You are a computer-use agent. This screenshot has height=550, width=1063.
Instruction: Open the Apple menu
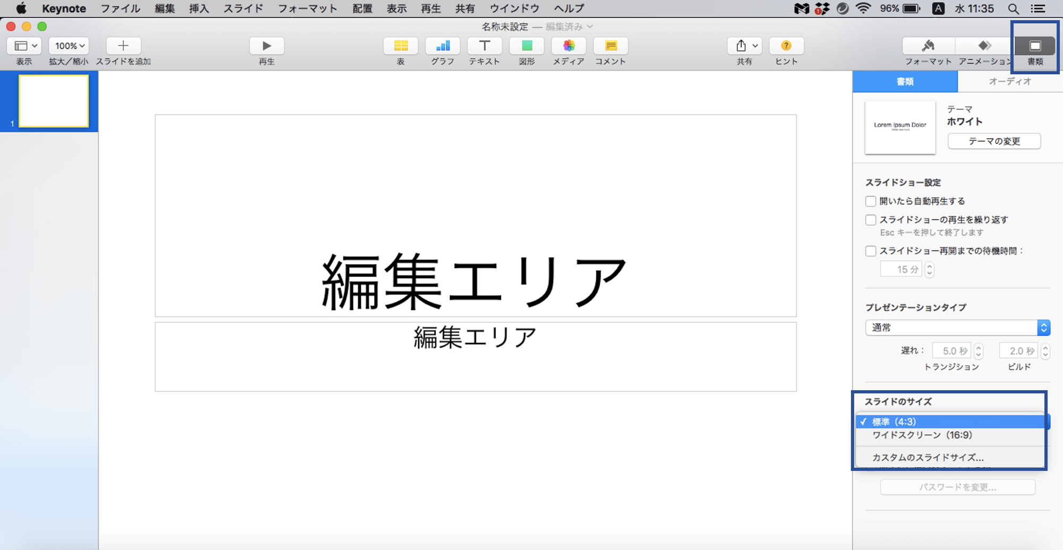(x=21, y=8)
